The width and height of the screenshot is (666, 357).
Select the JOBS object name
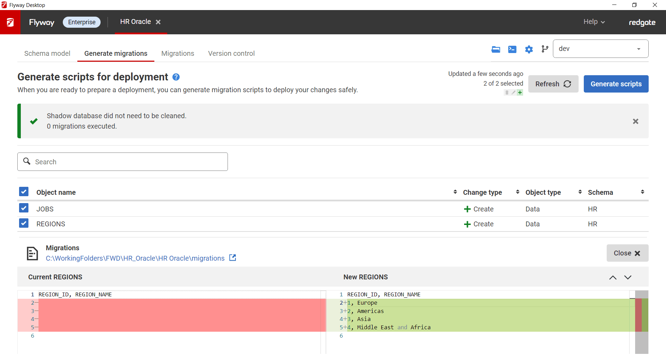pos(45,209)
